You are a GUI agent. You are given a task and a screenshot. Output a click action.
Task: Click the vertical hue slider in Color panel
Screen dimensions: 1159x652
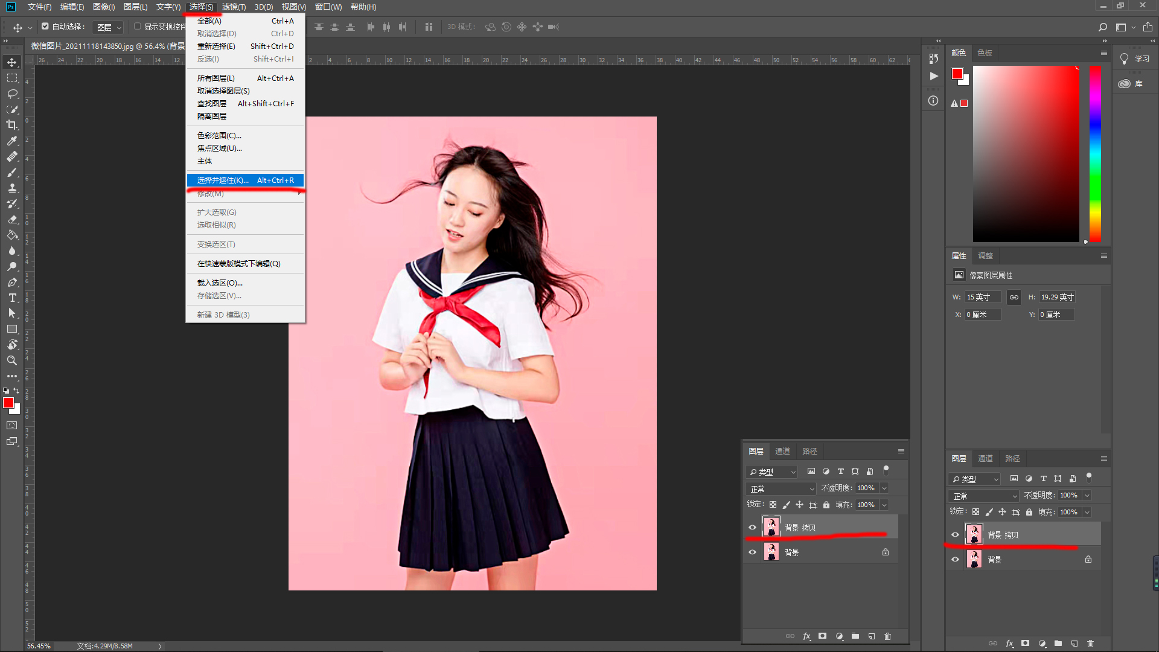1095,154
